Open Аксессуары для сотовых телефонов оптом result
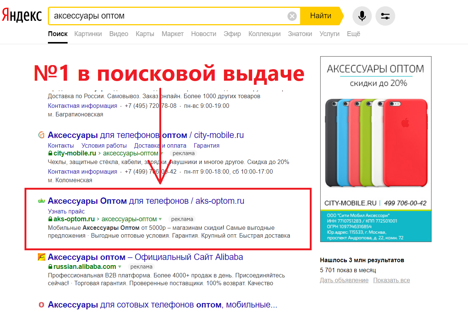This screenshot has height=312, width=468. click(x=162, y=305)
